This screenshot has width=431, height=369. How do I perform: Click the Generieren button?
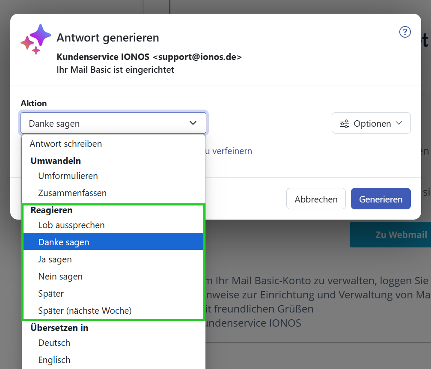point(380,199)
